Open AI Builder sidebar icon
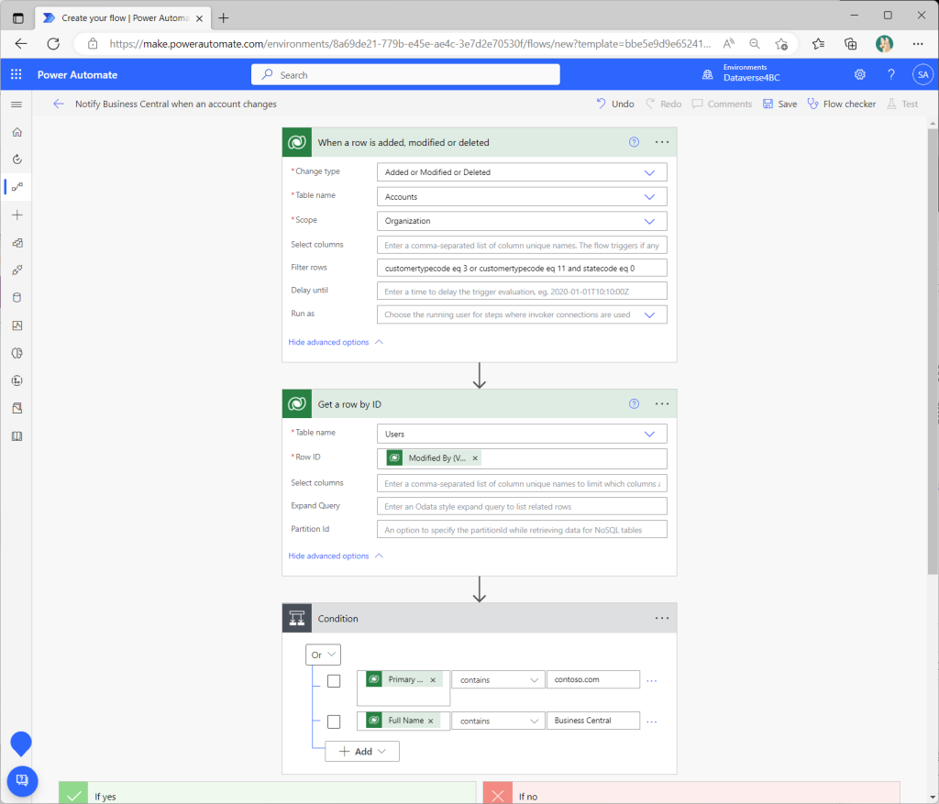The height and width of the screenshot is (804, 939). pyautogui.click(x=17, y=353)
